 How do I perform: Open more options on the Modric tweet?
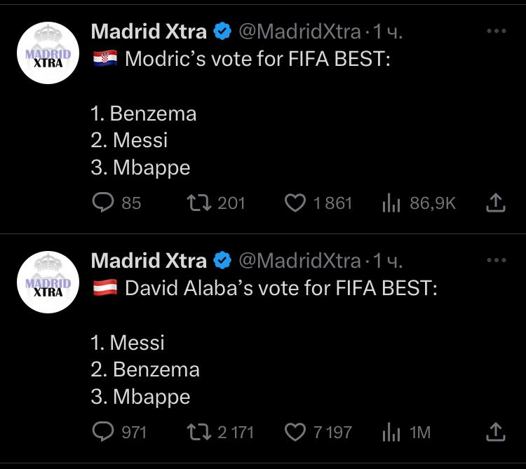coord(496,31)
